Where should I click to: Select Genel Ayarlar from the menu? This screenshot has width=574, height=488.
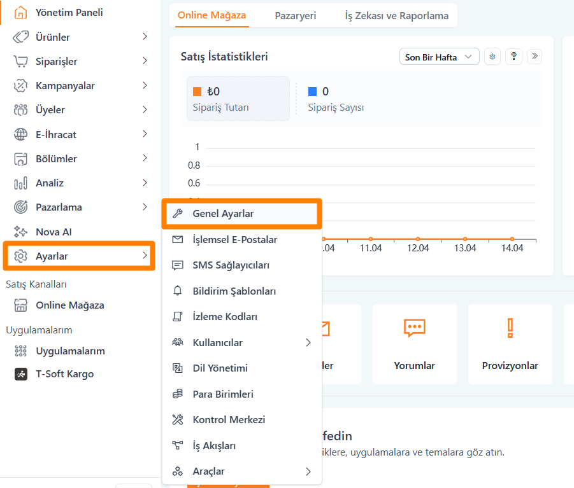pos(223,214)
